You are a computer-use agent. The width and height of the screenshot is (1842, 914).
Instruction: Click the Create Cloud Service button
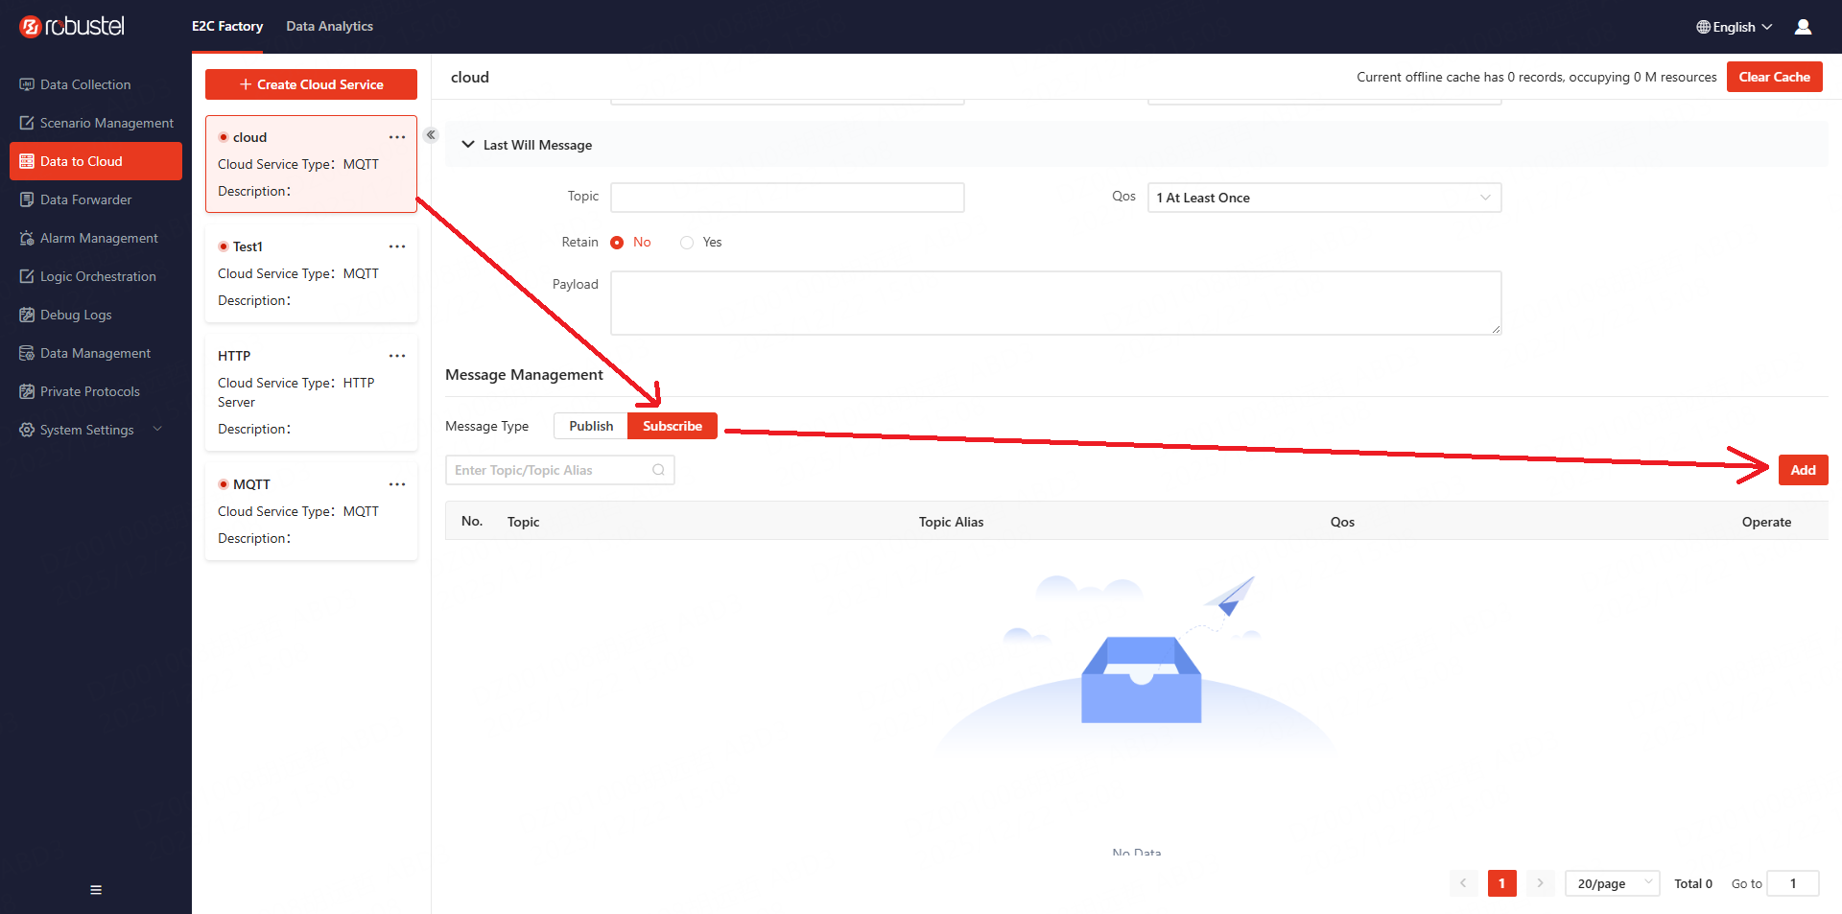311,84
